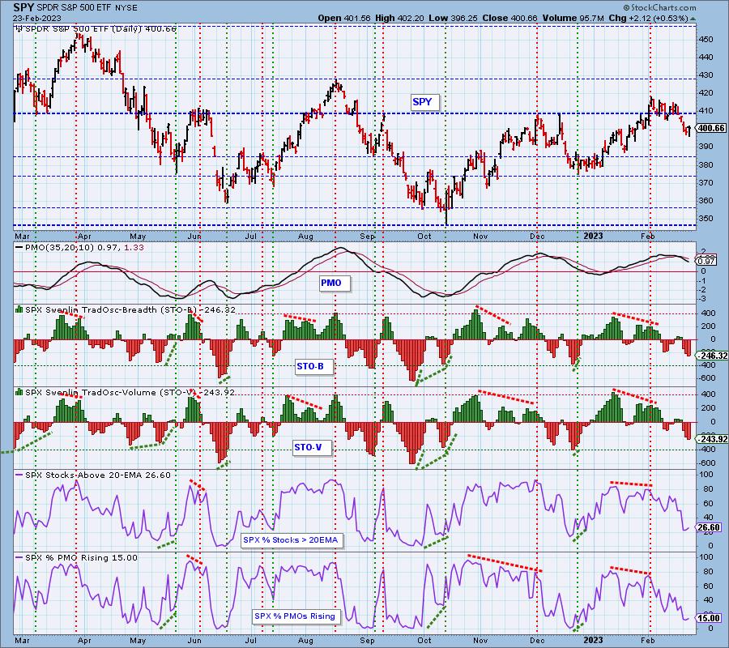Click the -246.32 STO-B value tag

[711, 356]
